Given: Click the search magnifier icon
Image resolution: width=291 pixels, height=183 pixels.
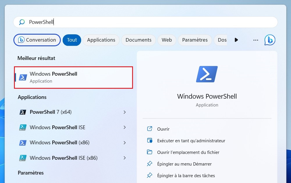Looking at the screenshot, I should 22,22.
